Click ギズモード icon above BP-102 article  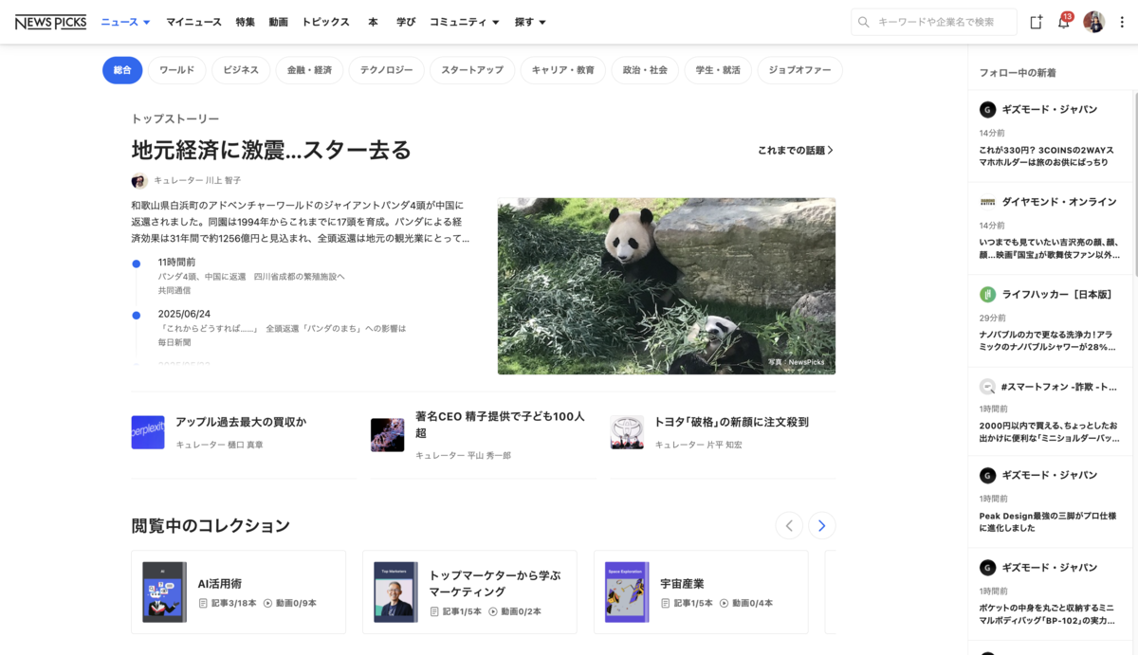pos(987,567)
